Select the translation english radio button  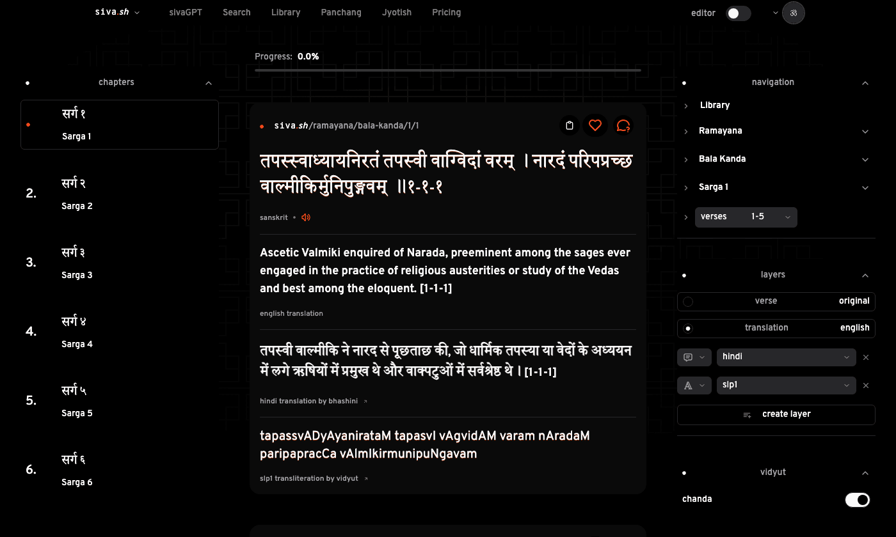(688, 329)
